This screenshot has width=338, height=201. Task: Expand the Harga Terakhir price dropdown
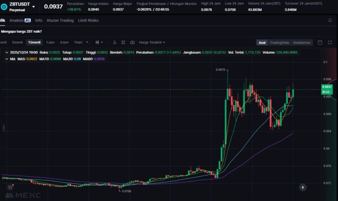pos(152,43)
